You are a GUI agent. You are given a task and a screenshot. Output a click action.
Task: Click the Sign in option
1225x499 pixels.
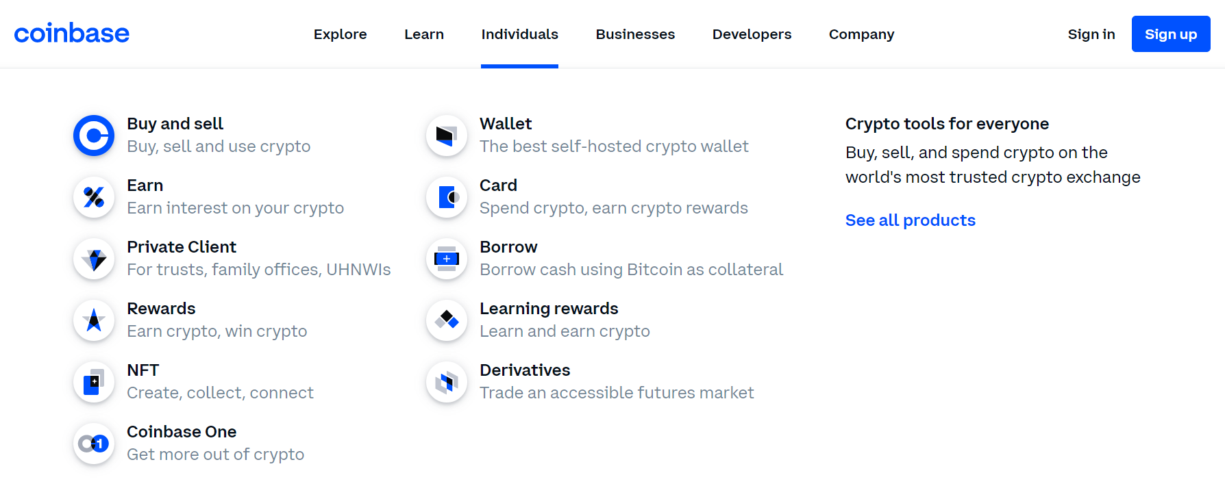point(1091,34)
